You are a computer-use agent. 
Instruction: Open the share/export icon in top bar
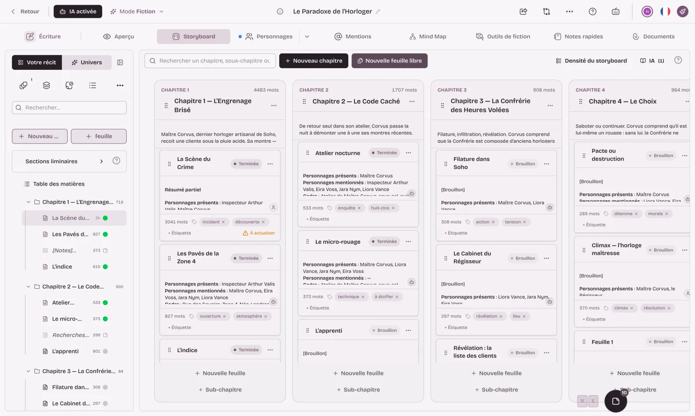coord(523,12)
